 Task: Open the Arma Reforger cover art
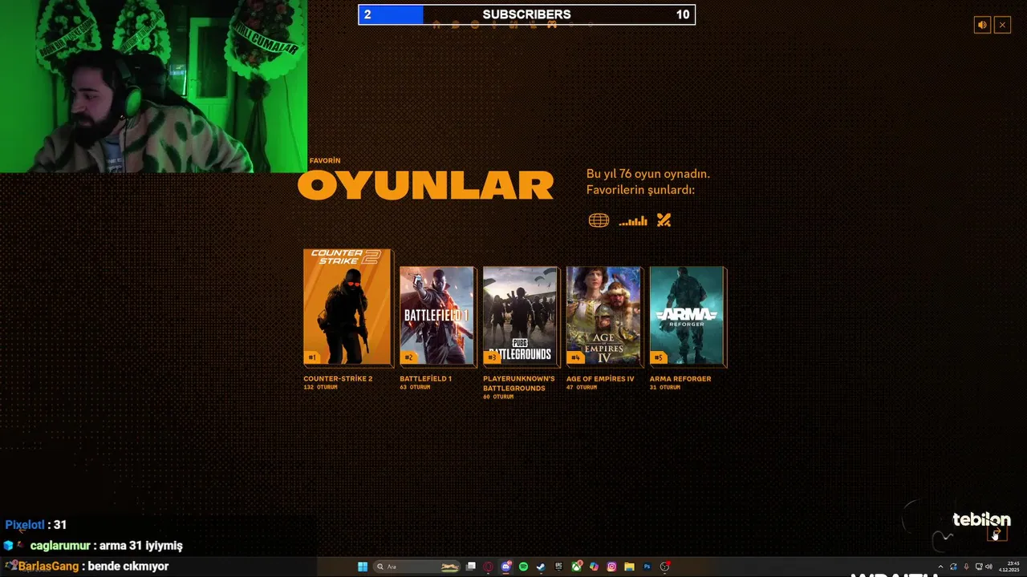687,316
